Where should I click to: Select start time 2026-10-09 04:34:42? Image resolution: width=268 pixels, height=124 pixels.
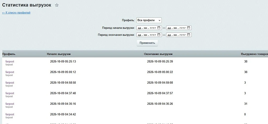point(63,114)
